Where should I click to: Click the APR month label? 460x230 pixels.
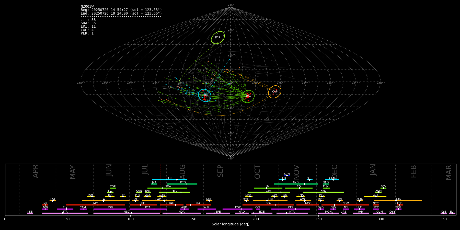pos(36,171)
